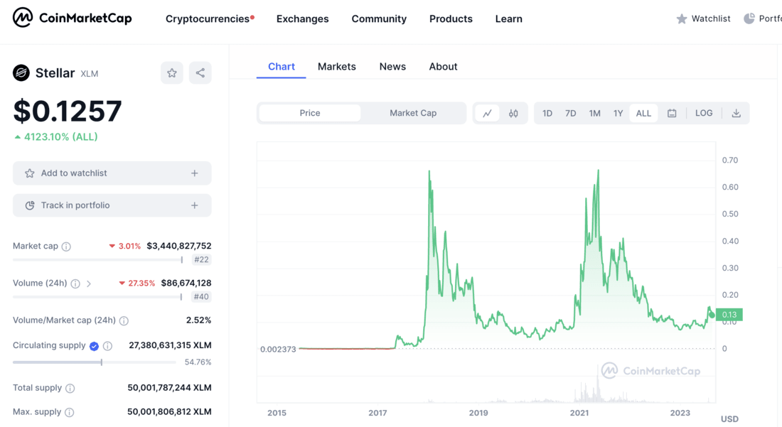Viewport: 782px width, 427px height.
Task: Click the 54.76% circulating supply percentage
Action: 198,362
